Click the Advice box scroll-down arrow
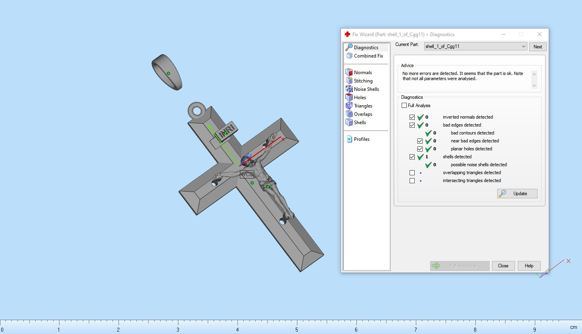This screenshot has width=582, height=334. coord(534,86)
